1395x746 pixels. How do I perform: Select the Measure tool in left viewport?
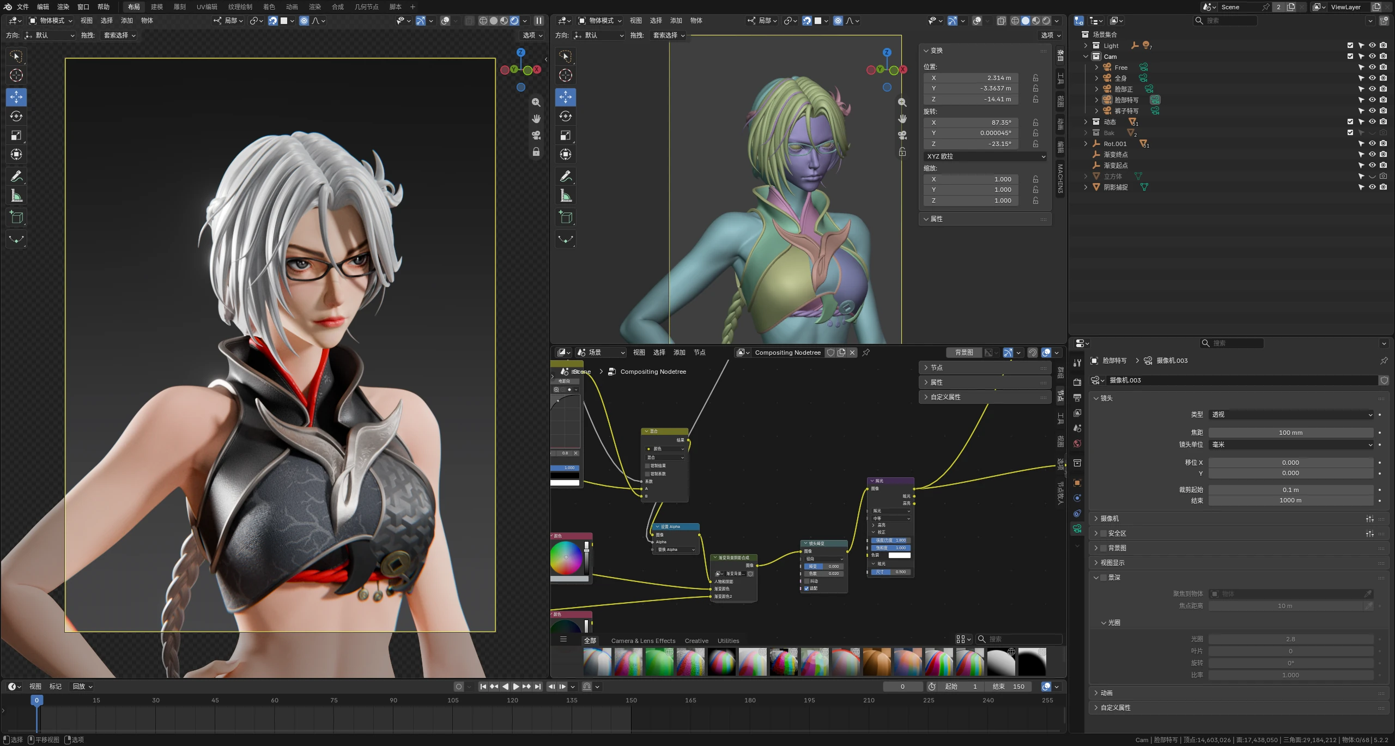tap(16, 196)
